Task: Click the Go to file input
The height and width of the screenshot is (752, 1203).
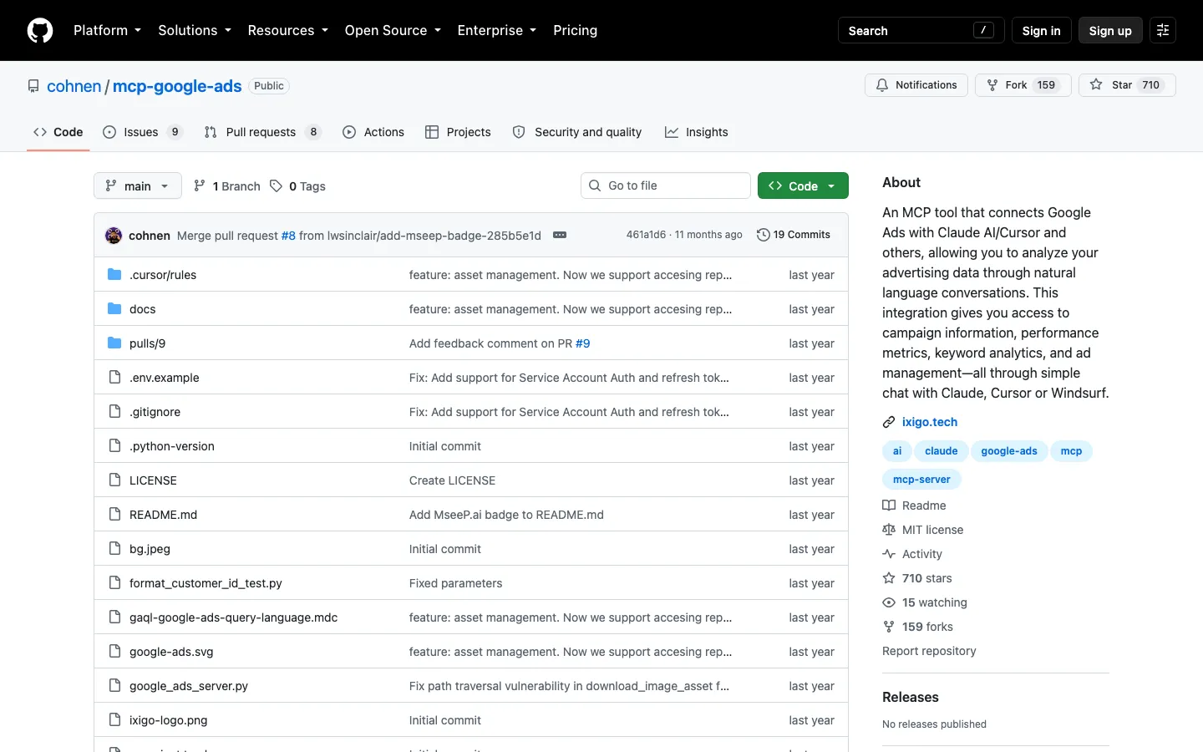Action: [x=666, y=185]
